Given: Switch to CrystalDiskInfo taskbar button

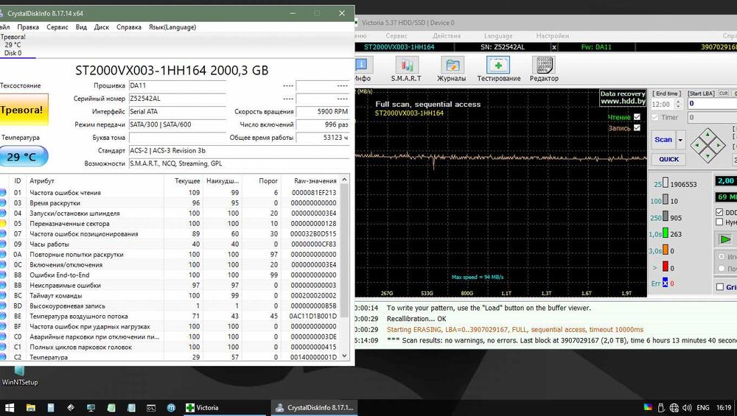Looking at the screenshot, I should click(x=315, y=408).
